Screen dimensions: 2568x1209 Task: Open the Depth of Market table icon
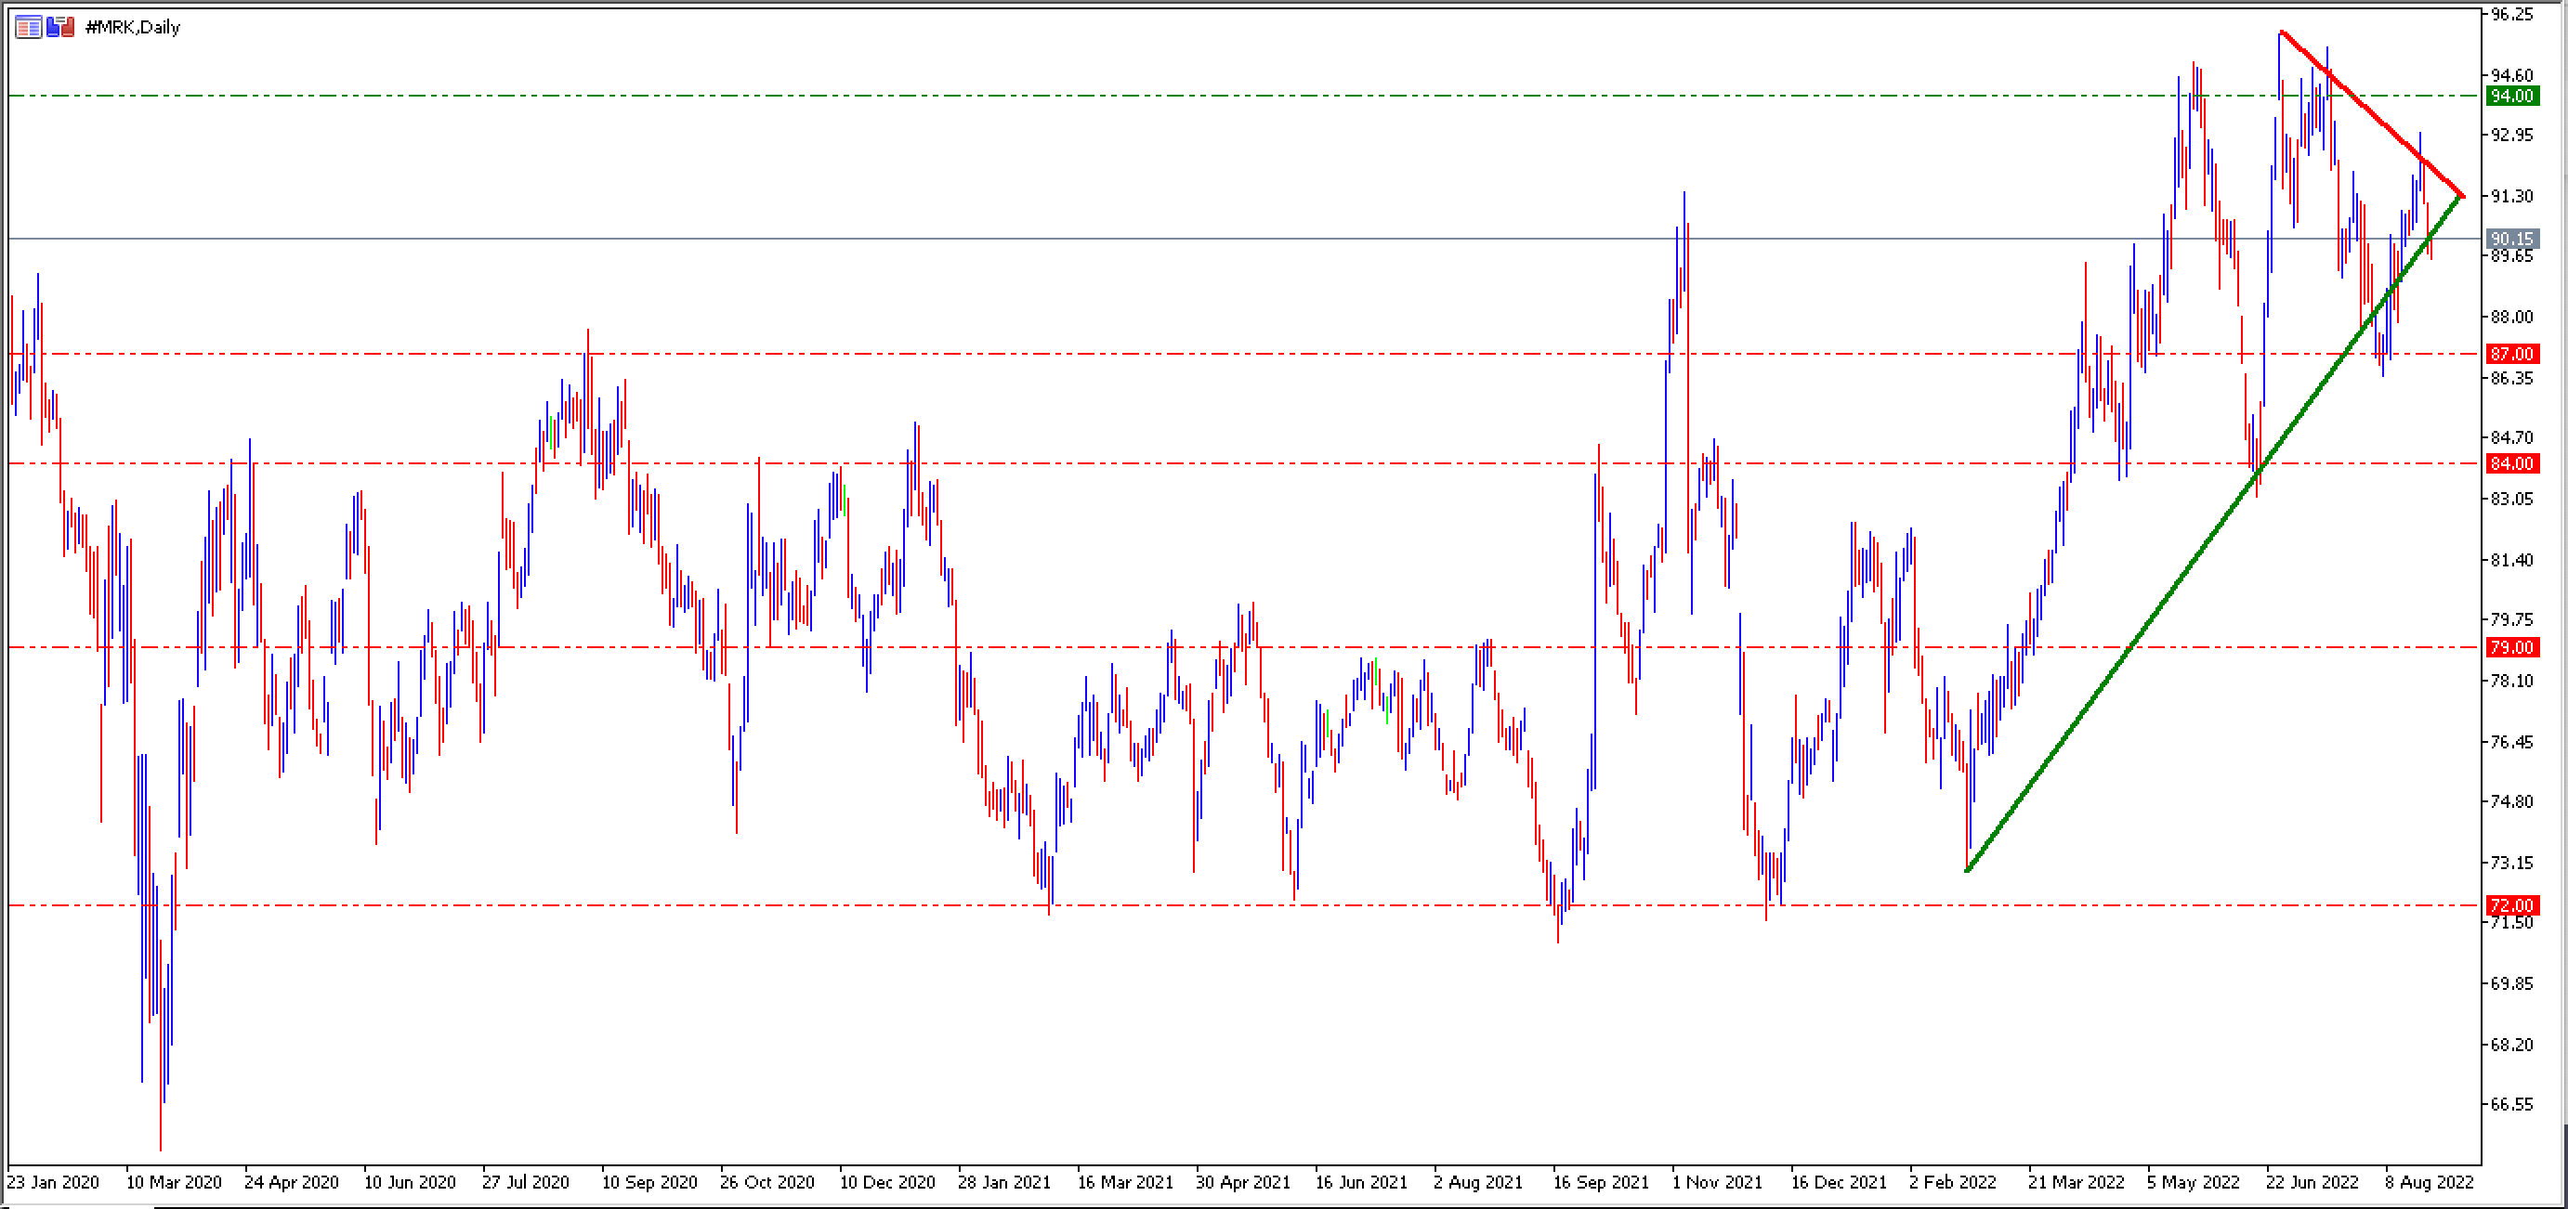pyautogui.click(x=28, y=27)
